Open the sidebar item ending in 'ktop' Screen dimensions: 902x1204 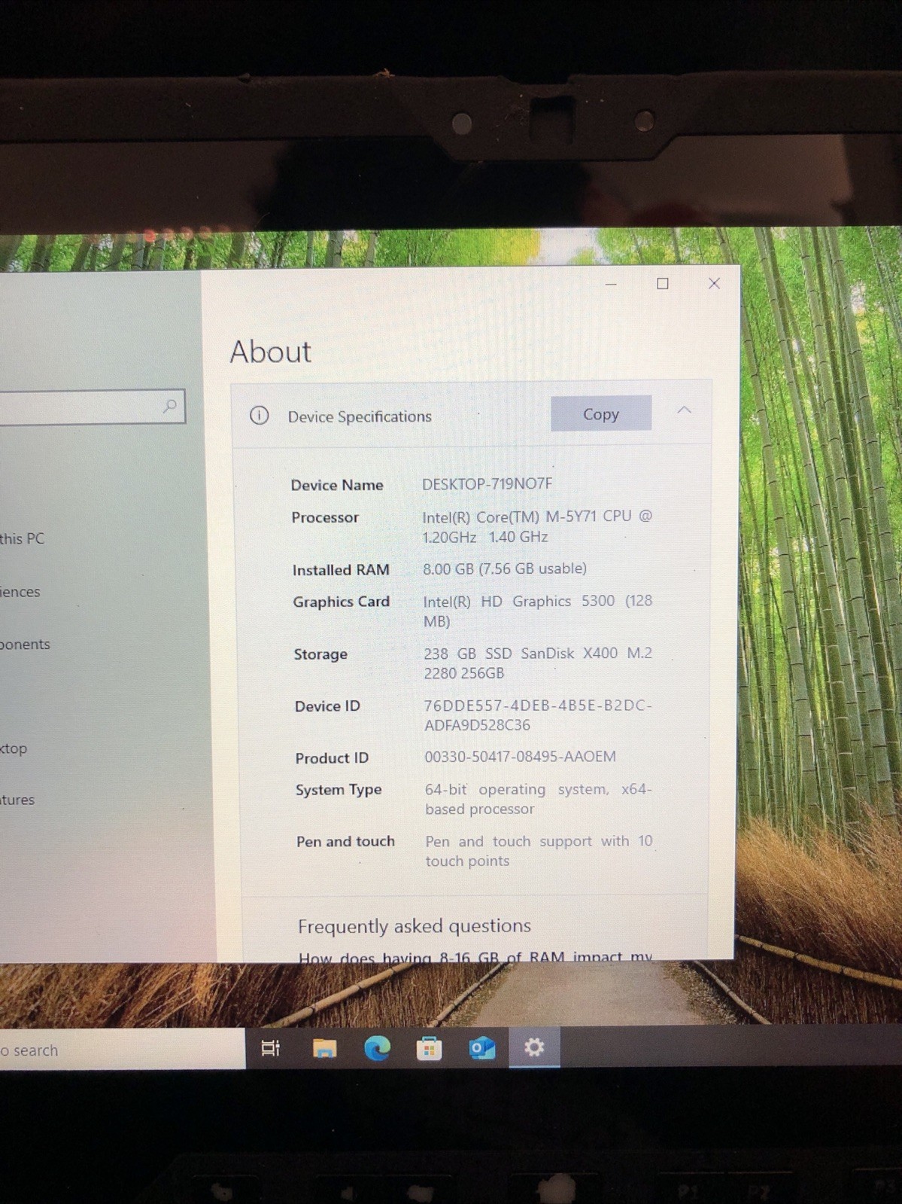tap(14, 748)
